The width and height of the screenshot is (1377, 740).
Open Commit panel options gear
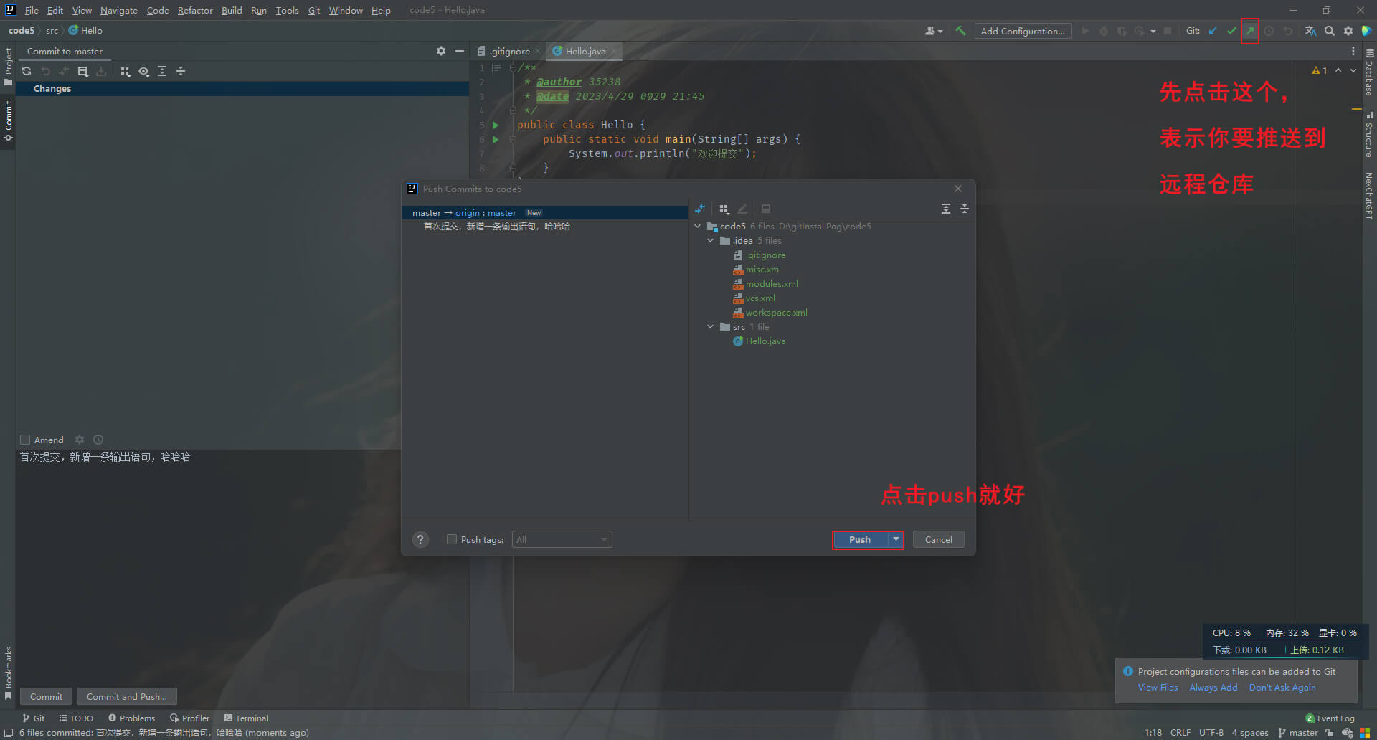click(x=441, y=51)
